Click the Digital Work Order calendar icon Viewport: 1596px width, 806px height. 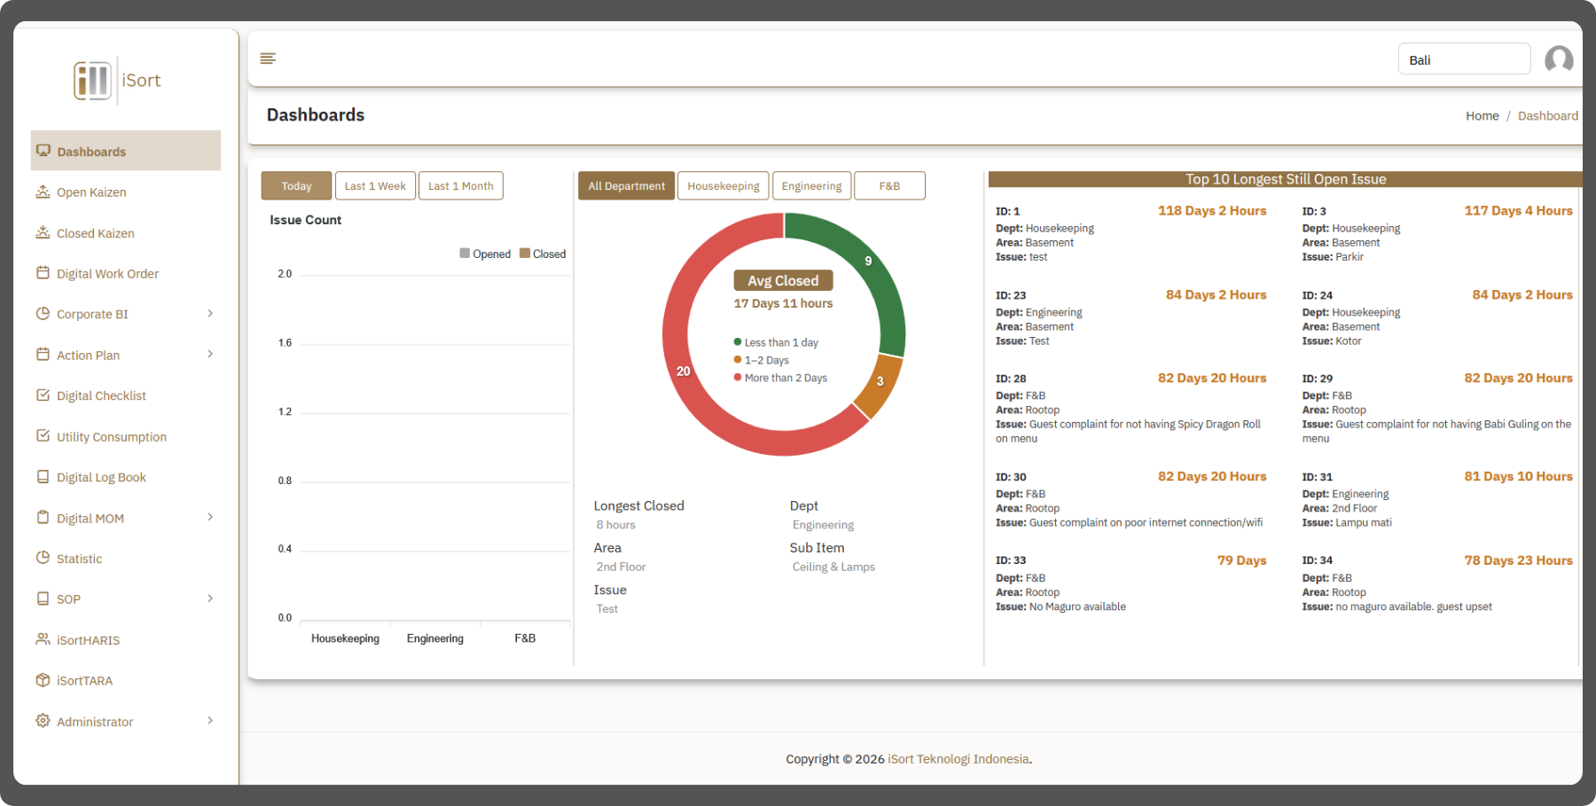pos(43,273)
